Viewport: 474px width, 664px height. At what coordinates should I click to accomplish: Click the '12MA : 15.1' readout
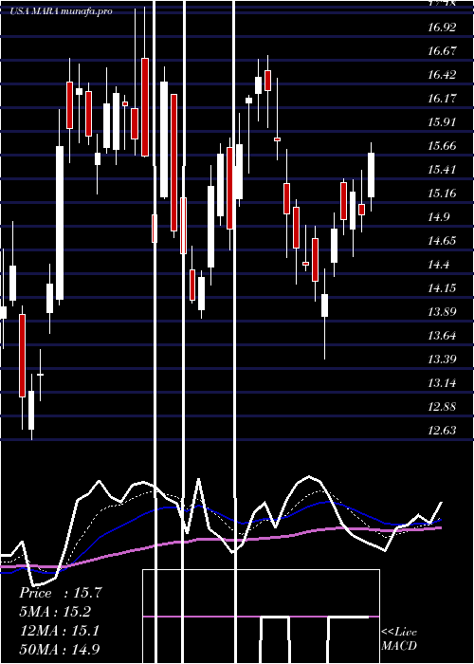(60, 631)
